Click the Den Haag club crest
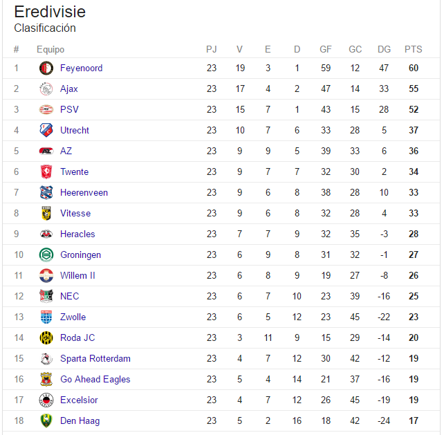The width and height of the screenshot is (444, 435). 46,420
